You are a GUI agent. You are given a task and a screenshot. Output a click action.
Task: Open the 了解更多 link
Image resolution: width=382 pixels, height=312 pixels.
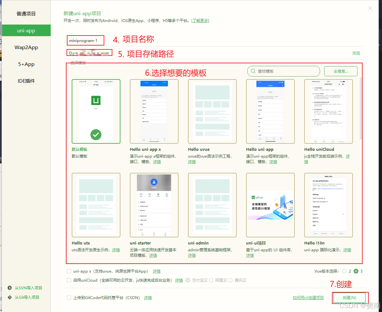[x=200, y=20]
